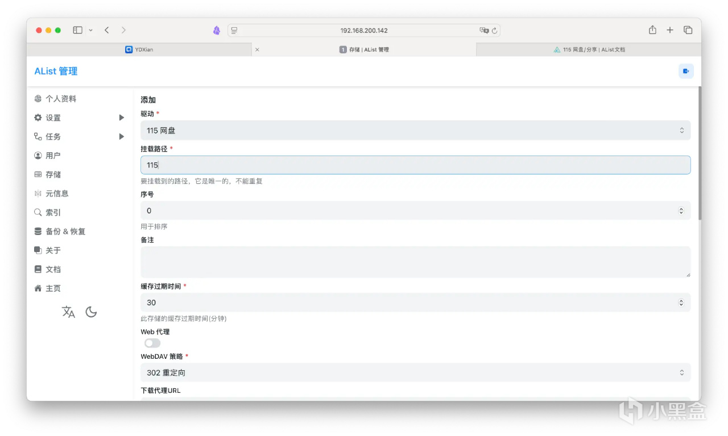
Task: Switch language with the translate icon in sidebar
Action: tap(68, 312)
